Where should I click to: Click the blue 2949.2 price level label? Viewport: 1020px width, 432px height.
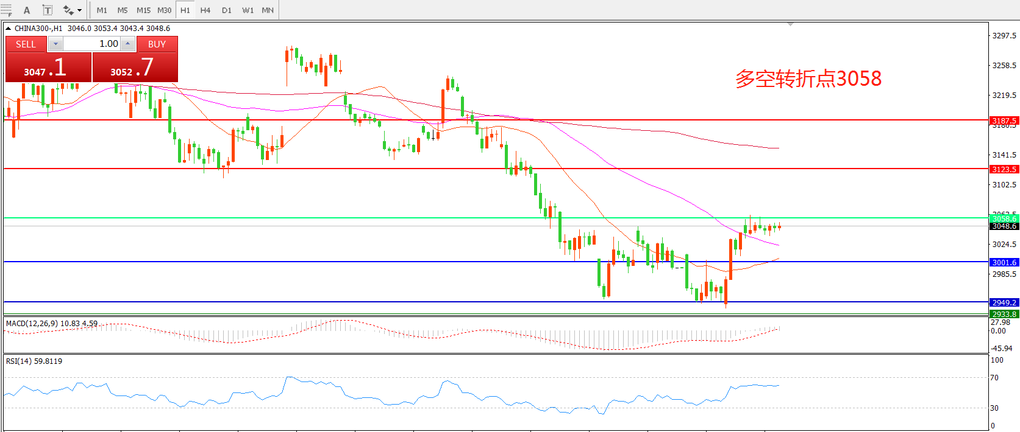(1004, 302)
